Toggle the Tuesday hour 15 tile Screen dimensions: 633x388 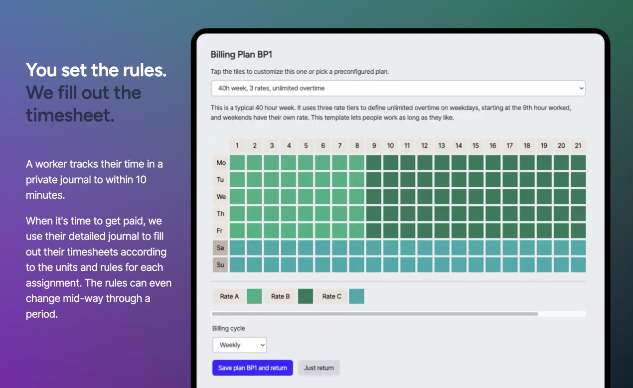click(476, 180)
